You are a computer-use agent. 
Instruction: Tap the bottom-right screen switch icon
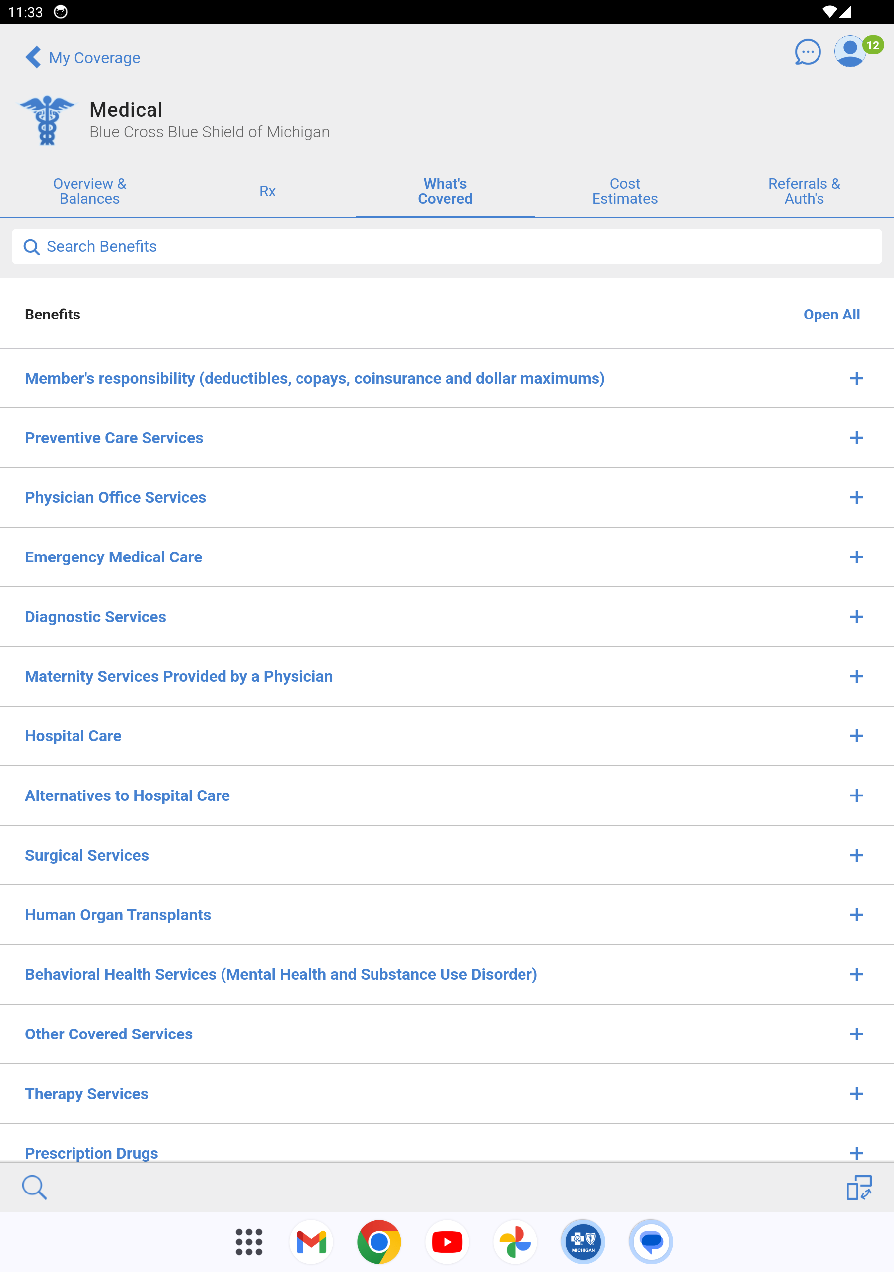[x=859, y=1187]
